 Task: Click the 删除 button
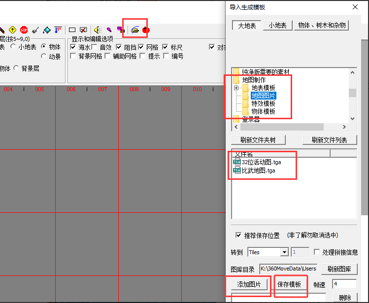(x=345, y=298)
